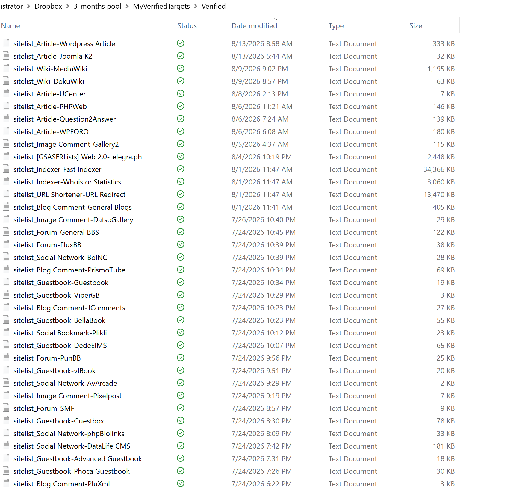Go to 3-months pool folder breadcrumb
The image size is (528, 489).
click(97, 6)
